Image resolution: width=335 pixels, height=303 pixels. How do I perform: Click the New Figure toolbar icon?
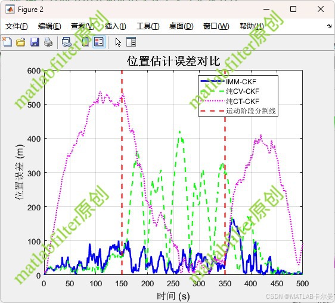click(x=7, y=42)
